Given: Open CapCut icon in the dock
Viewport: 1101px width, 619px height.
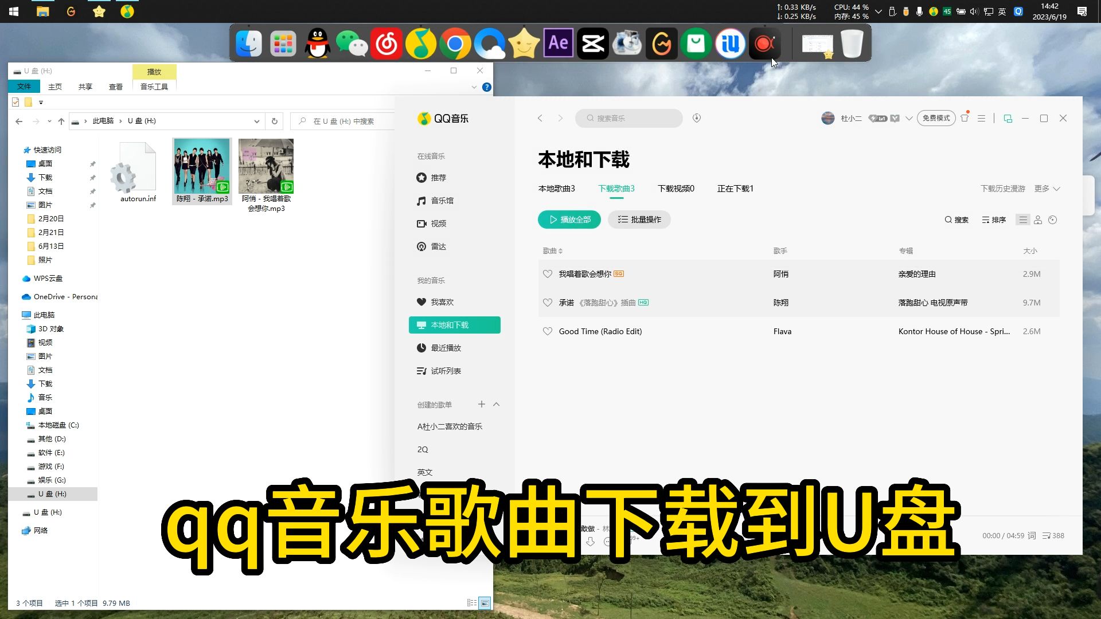Looking at the screenshot, I should click(593, 44).
